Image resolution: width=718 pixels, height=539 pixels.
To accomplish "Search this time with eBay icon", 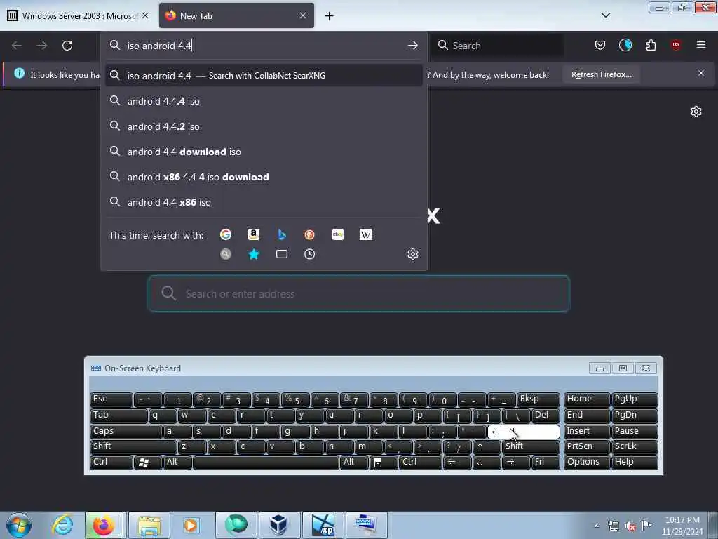I will point(337,234).
